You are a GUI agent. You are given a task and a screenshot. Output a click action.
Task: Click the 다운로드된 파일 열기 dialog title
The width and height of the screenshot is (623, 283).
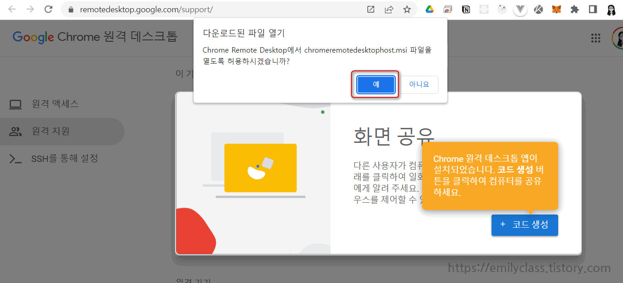(244, 33)
